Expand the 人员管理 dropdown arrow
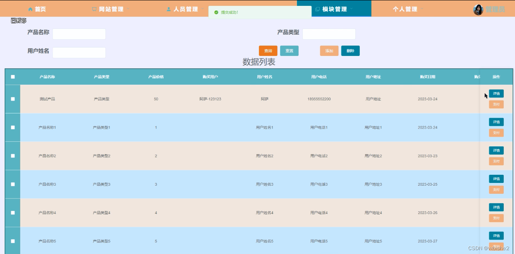The image size is (515, 254). 203,9
